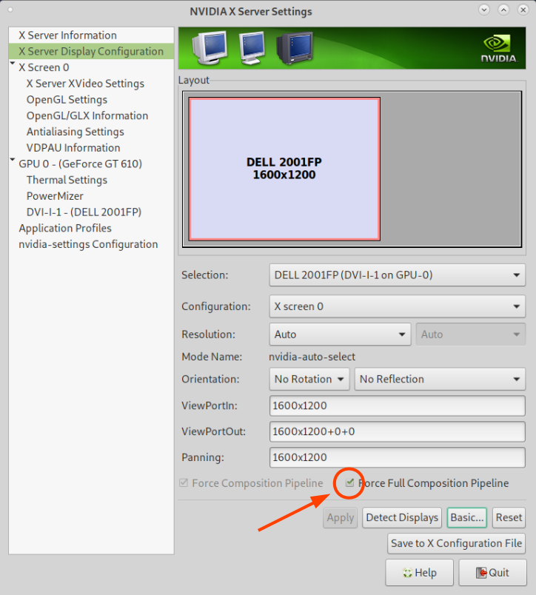The height and width of the screenshot is (595, 536).
Task: Switch to Basic view button
Action: point(467,517)
